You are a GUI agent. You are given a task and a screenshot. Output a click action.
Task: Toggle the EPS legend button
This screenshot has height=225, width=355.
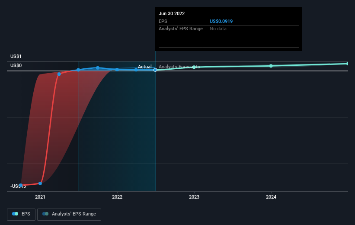[x=21, y=214]
